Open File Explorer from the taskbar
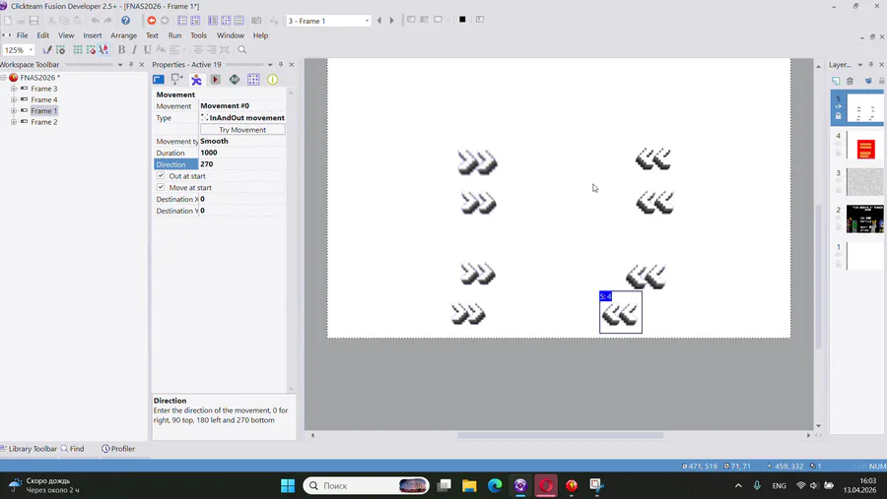The width and height of the screenshot is (887, 499). click(469, 485)
